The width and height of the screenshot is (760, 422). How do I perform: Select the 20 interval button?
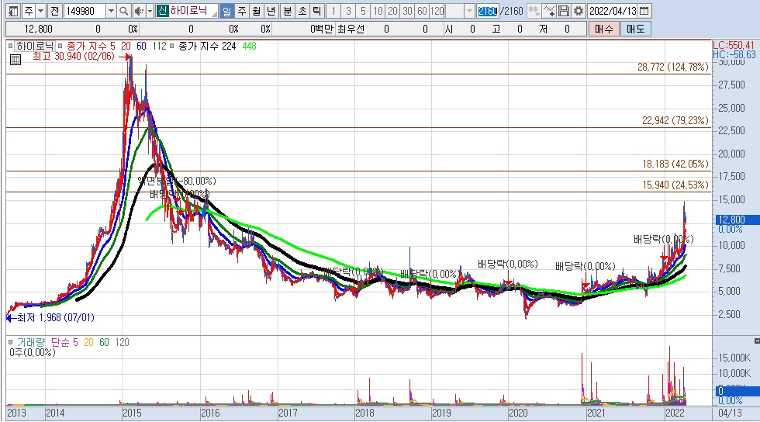(393, 11)
